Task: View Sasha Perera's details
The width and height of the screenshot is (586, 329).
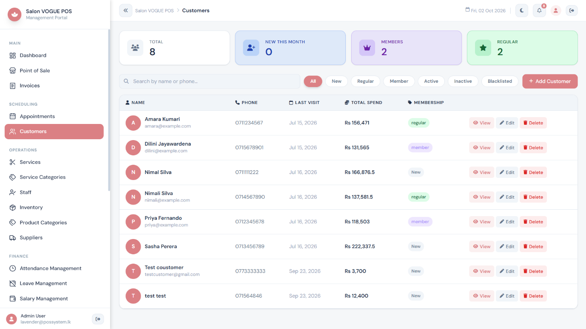Action: tap(481, 246)
